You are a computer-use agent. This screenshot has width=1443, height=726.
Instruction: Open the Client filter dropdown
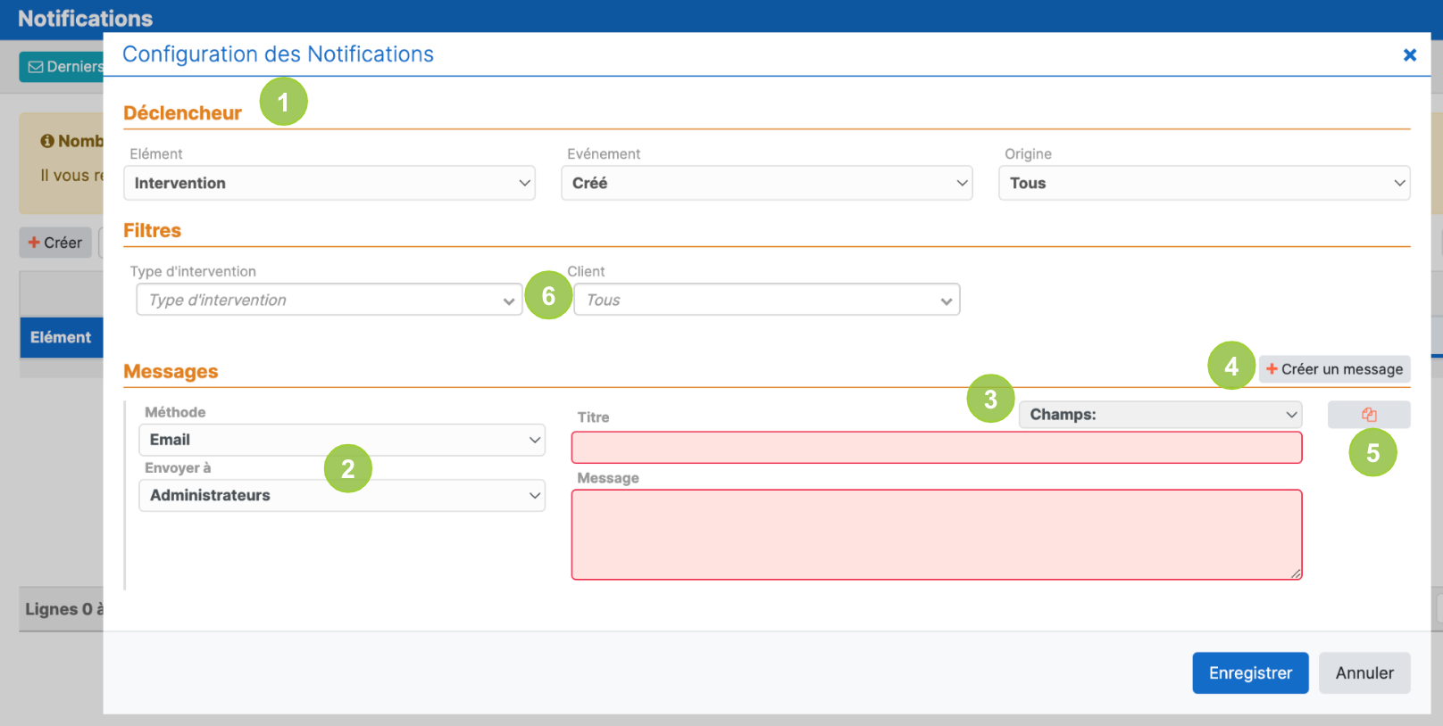click(767, 300)
